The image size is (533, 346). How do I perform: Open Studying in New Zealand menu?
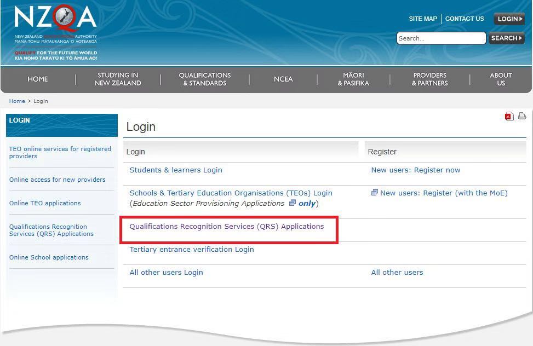pyautogui.click(x=118, y=79)
